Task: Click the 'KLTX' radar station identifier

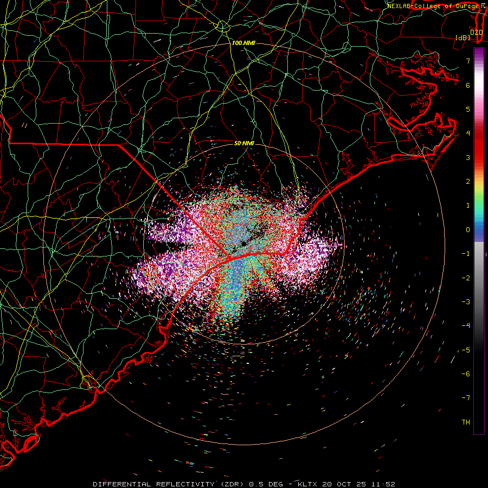Action: click(x=307, y=484)
